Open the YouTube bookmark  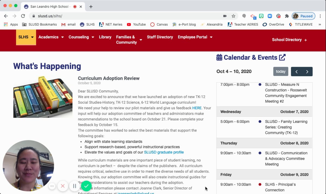tap(136, 25)
